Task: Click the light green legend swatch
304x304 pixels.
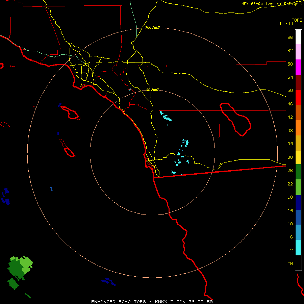Action: tap(298, 187)
